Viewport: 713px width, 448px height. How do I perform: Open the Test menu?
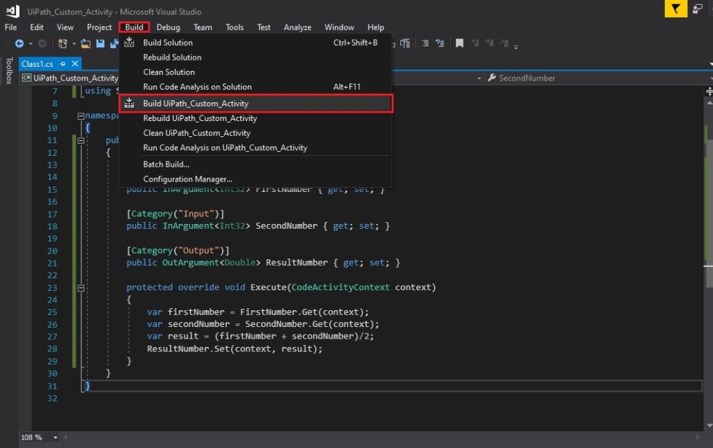coord(264,27)
